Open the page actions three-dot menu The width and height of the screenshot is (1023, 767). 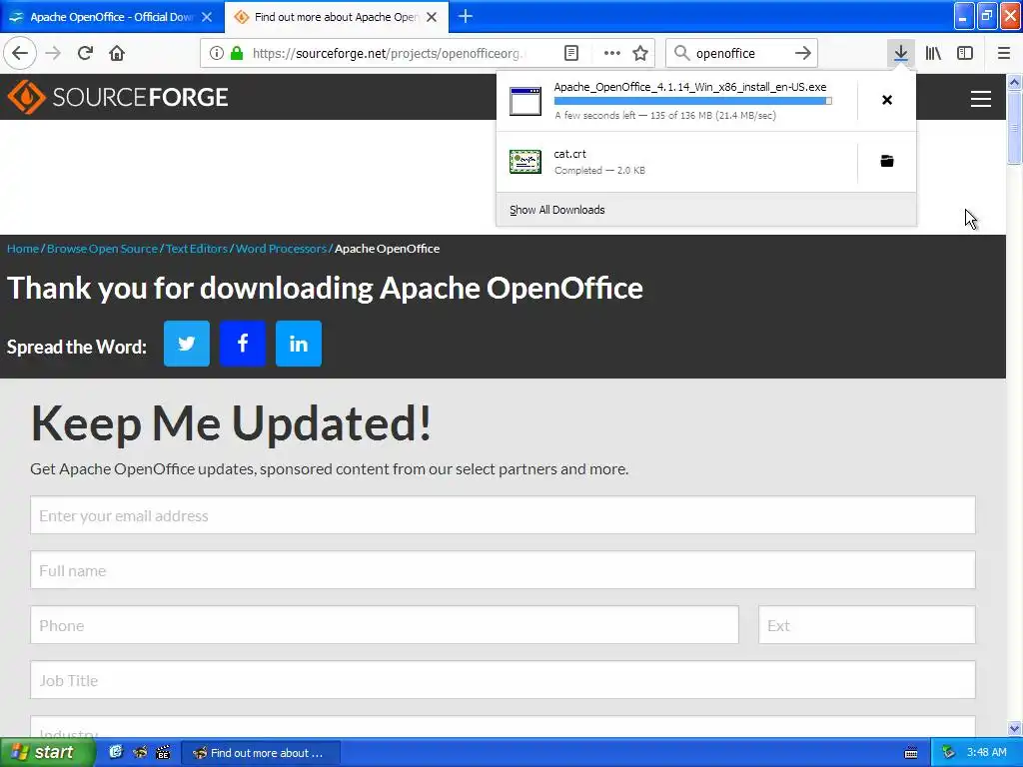coord(612,53)
